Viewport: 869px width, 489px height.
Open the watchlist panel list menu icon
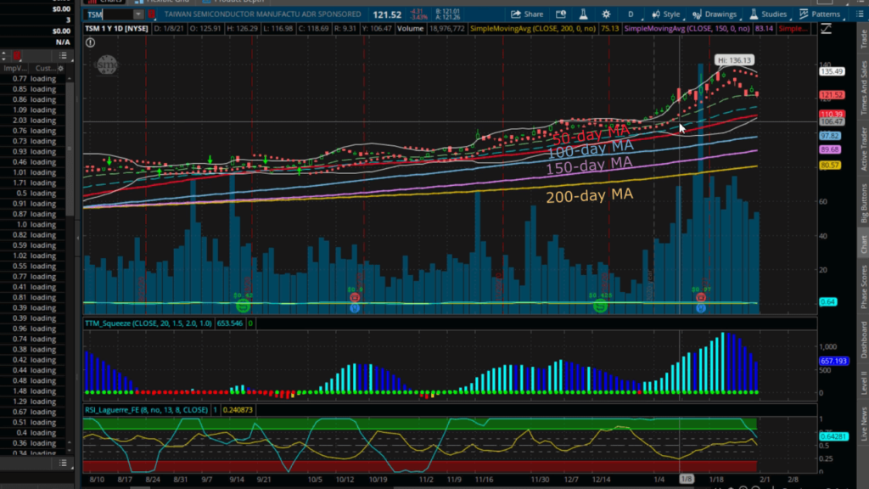(63, 55)
